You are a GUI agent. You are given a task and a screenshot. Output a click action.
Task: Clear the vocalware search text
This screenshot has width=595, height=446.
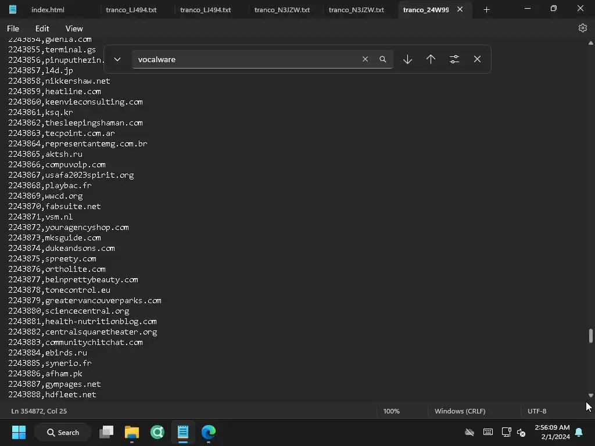point(365,59)
